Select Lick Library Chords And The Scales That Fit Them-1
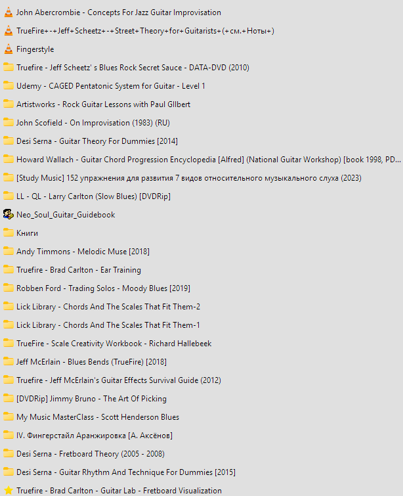Viewport: 403px width, 496px height. [x=108, y=325]
